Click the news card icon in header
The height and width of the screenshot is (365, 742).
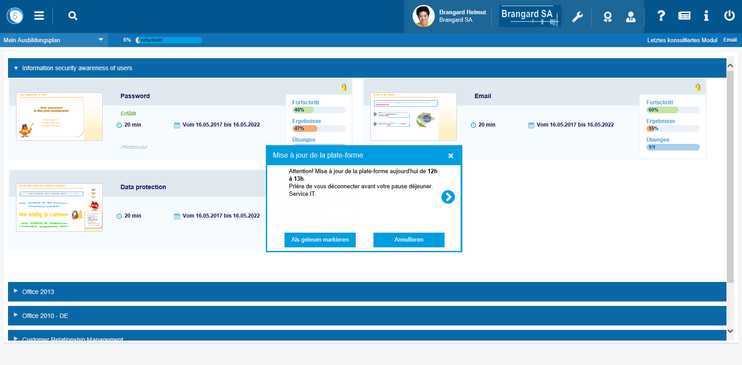point(684,16)
